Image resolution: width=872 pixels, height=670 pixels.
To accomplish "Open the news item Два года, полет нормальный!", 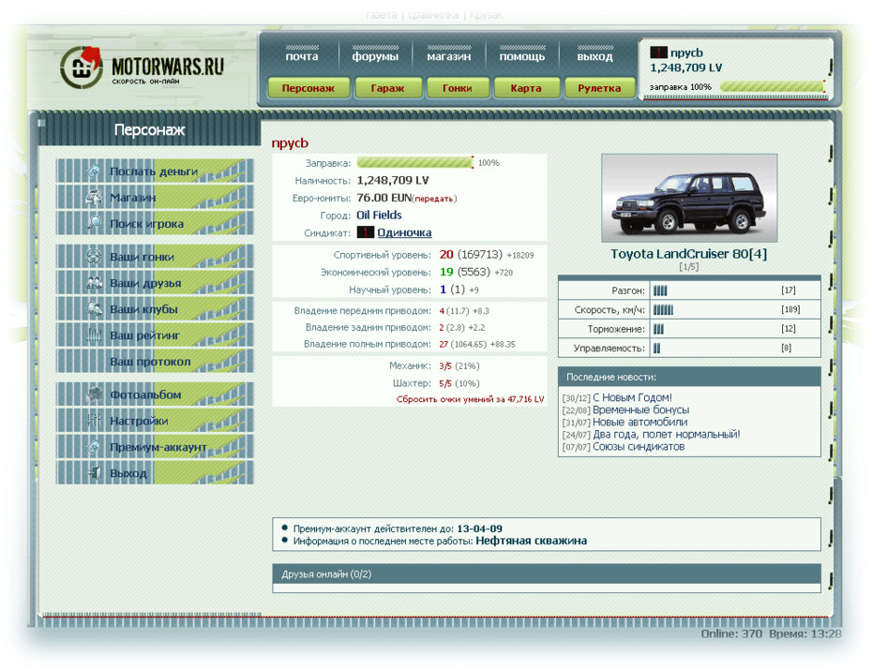I will pos(667,434).
